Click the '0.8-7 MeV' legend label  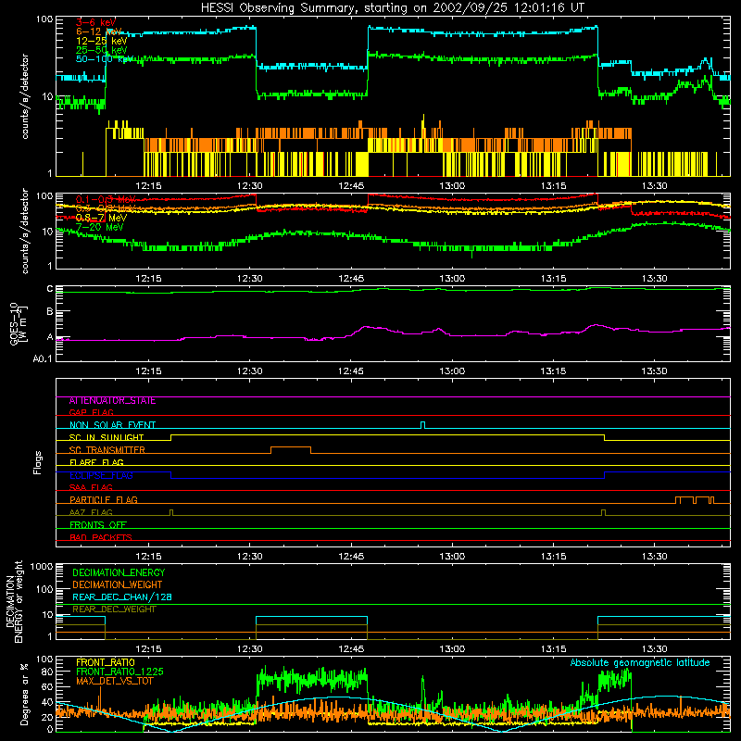[x=101, y=218]
